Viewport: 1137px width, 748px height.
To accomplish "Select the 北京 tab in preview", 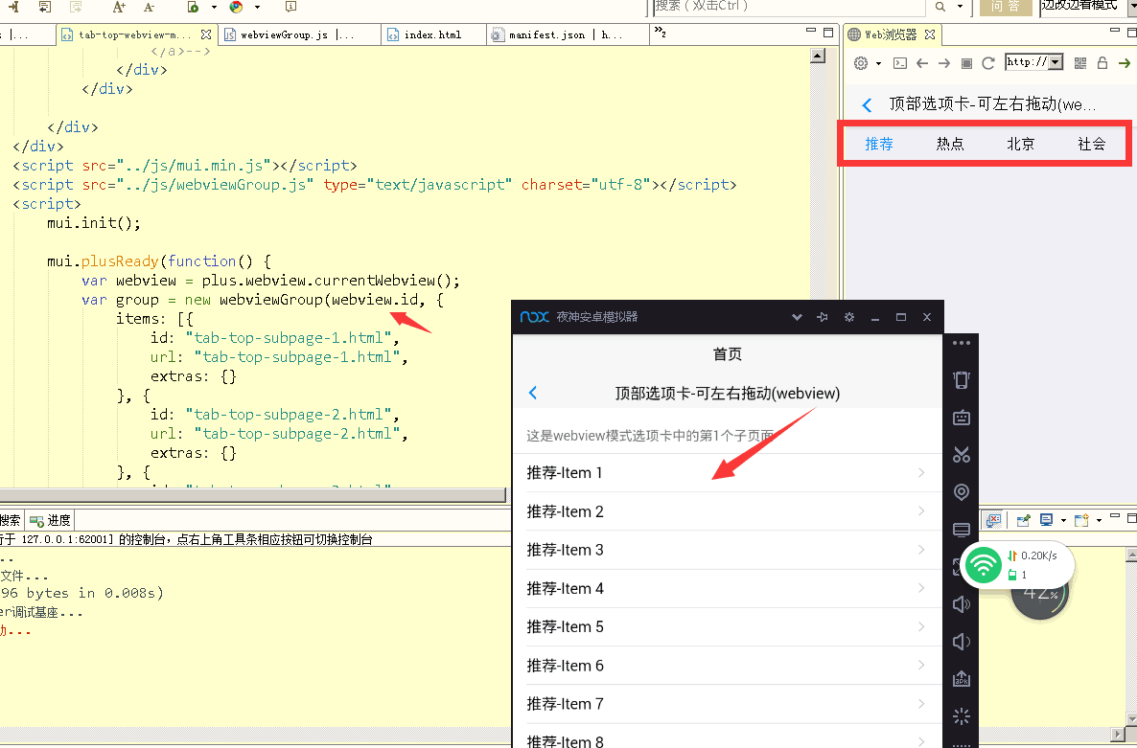I will [1020, 144].
